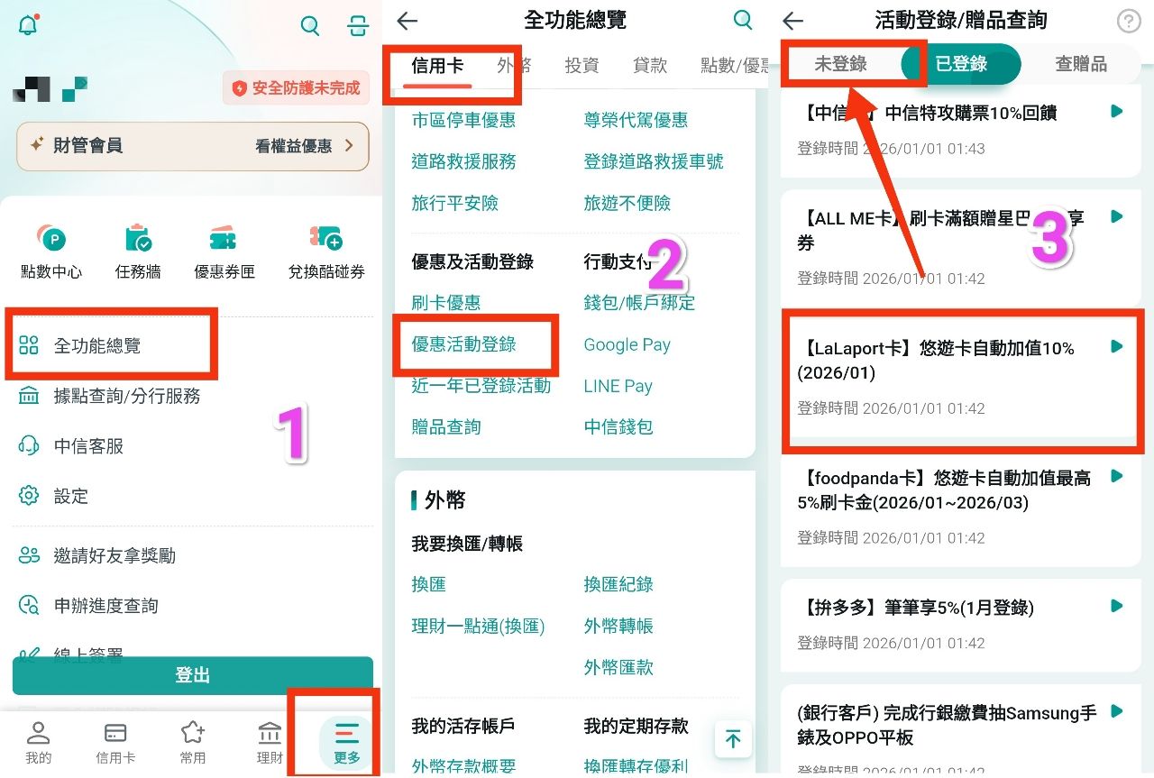Select the 信用卡 category tab
The width and height of the screenshot is (1154, 778).
(437, 66)
